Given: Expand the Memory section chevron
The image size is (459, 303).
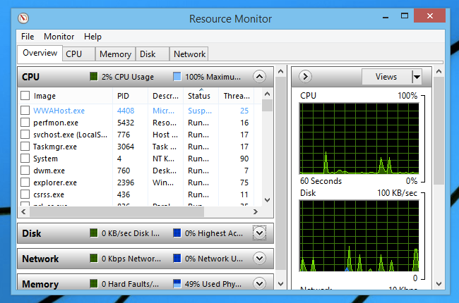Looking at the screenshot, I should tap(259, 283).
